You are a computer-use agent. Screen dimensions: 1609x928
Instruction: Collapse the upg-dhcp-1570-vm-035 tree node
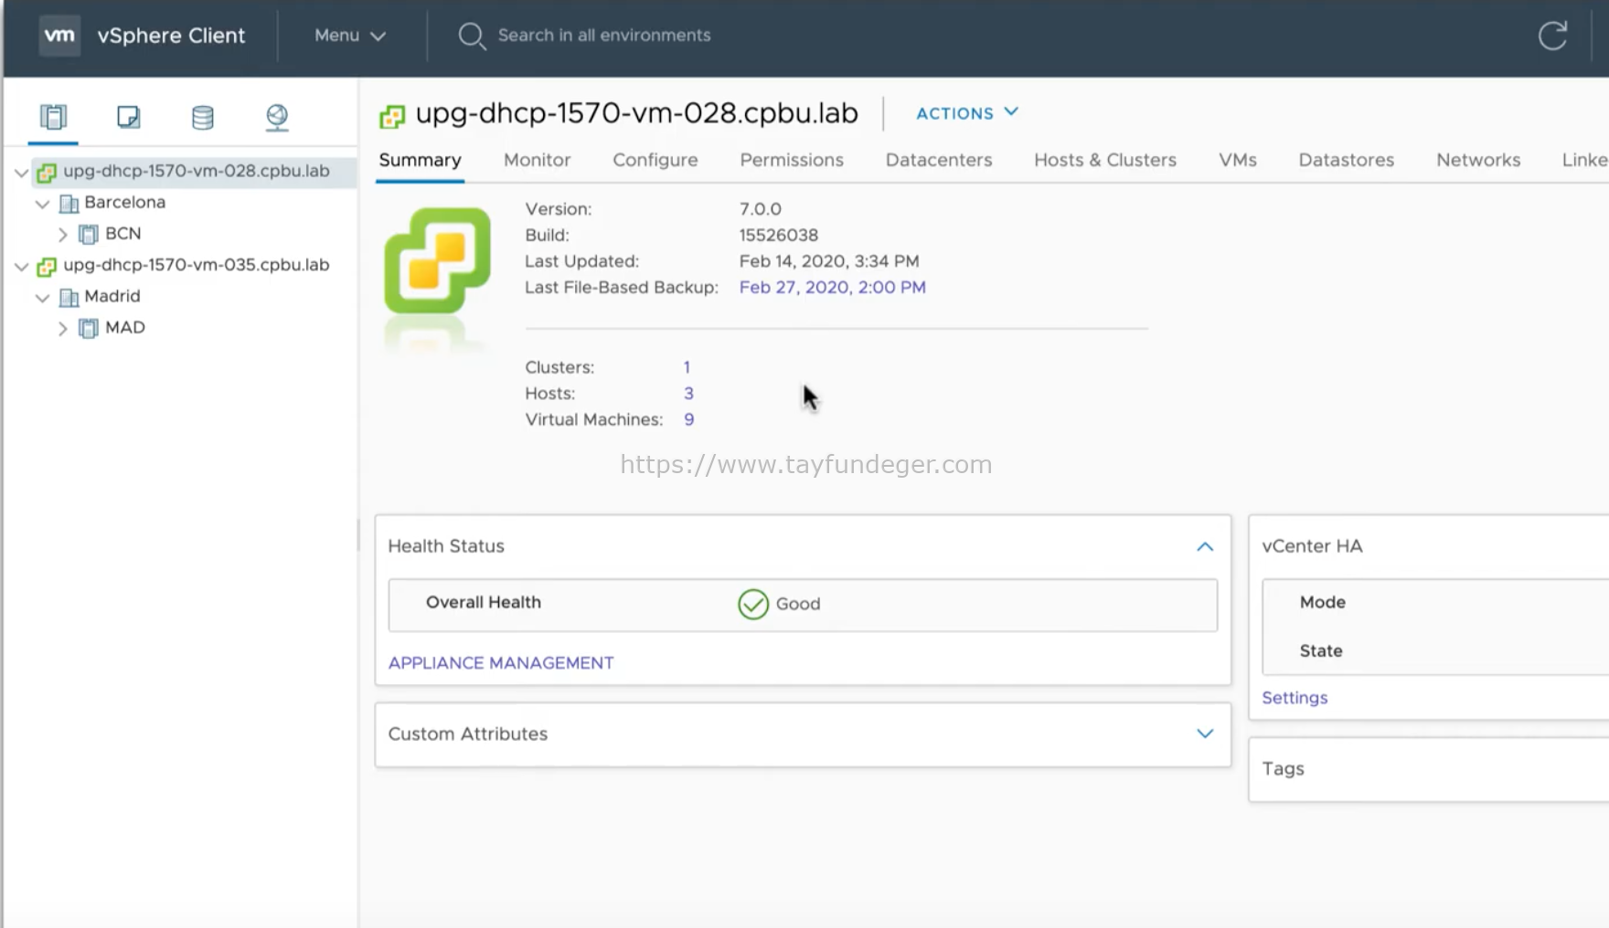pyautogui.click(x=21, y=266)
